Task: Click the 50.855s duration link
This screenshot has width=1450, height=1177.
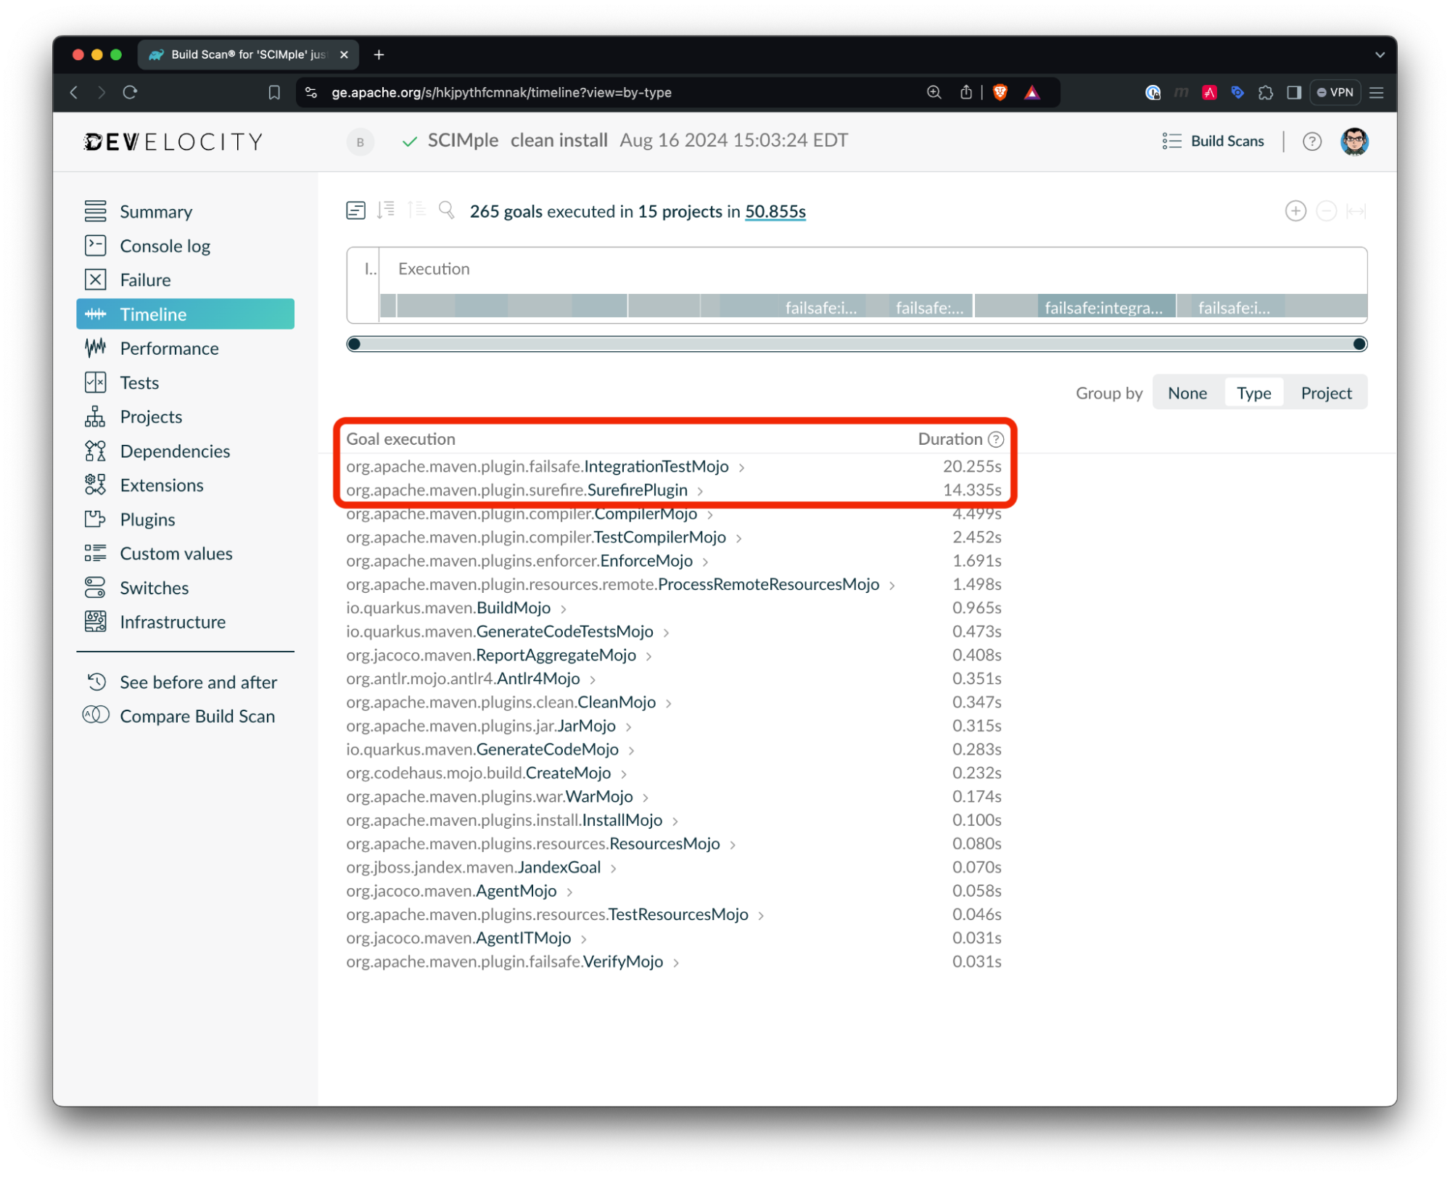Action: tap(775, 211)
